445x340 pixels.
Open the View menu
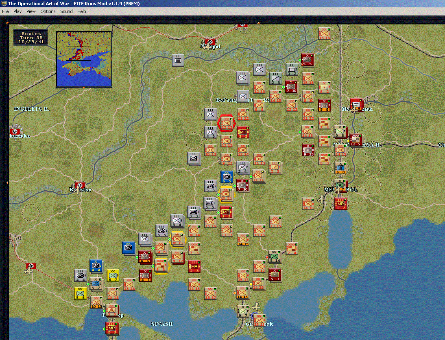31,11
